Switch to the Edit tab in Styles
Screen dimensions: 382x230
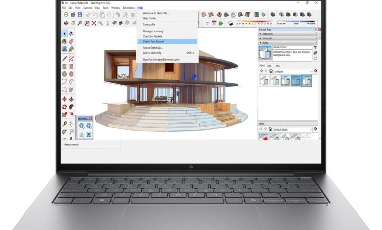point(269,66)
